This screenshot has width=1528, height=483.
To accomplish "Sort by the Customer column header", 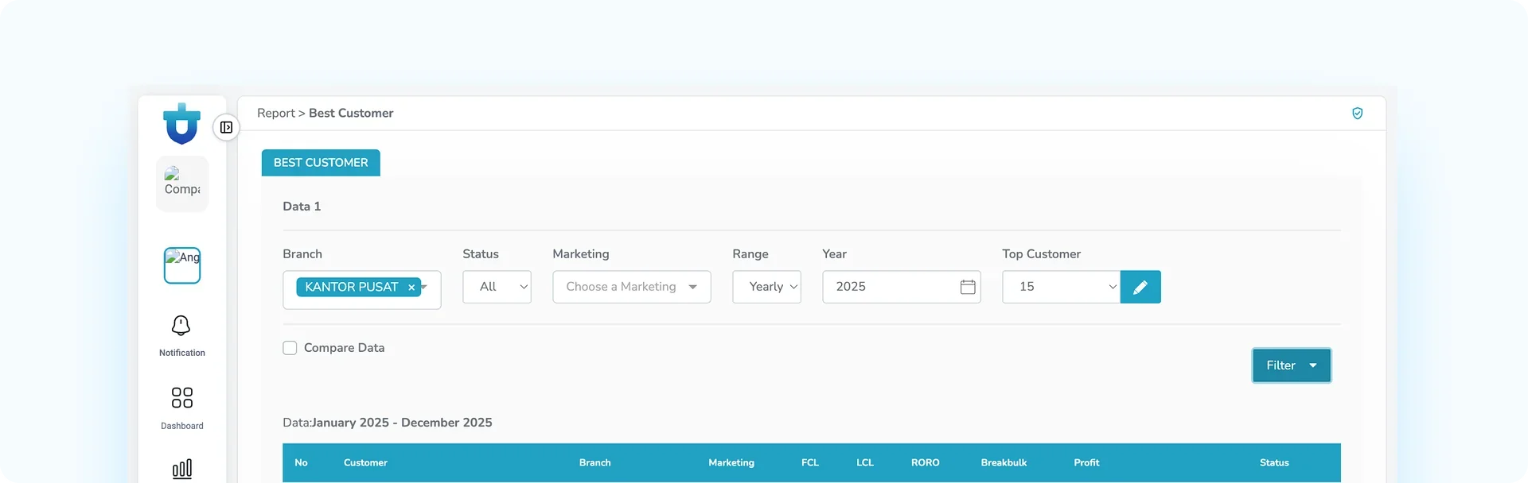I will 365,463.
